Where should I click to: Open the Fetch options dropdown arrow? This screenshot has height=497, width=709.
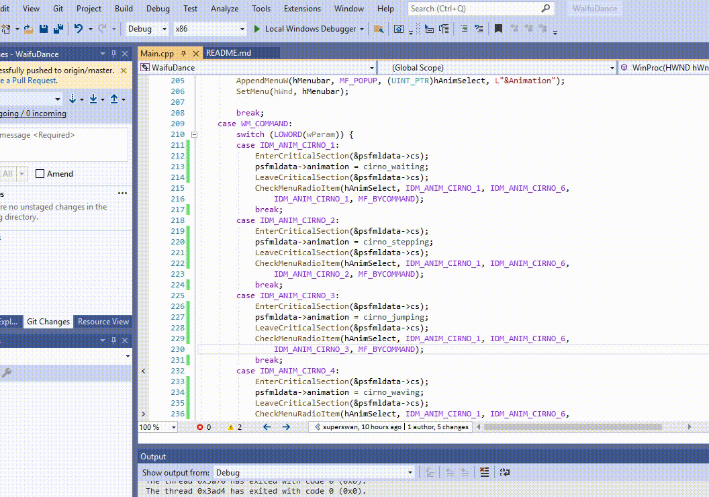tap(82, 99)
